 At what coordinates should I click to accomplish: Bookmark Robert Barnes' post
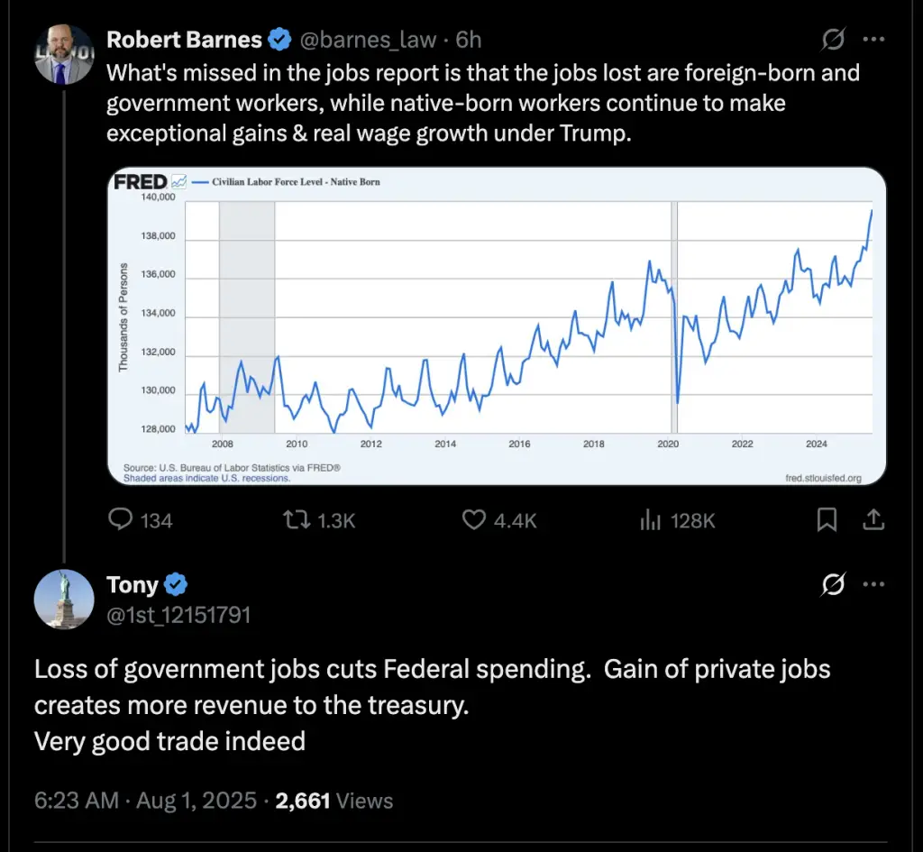pyautogui.click(x=827, y=520)
